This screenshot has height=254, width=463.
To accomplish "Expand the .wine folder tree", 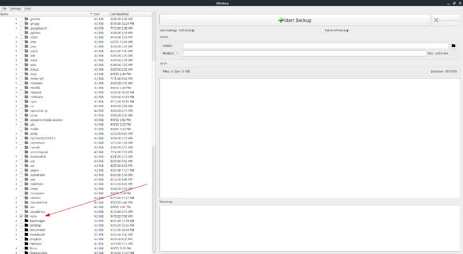I will (x=16, y=216).
